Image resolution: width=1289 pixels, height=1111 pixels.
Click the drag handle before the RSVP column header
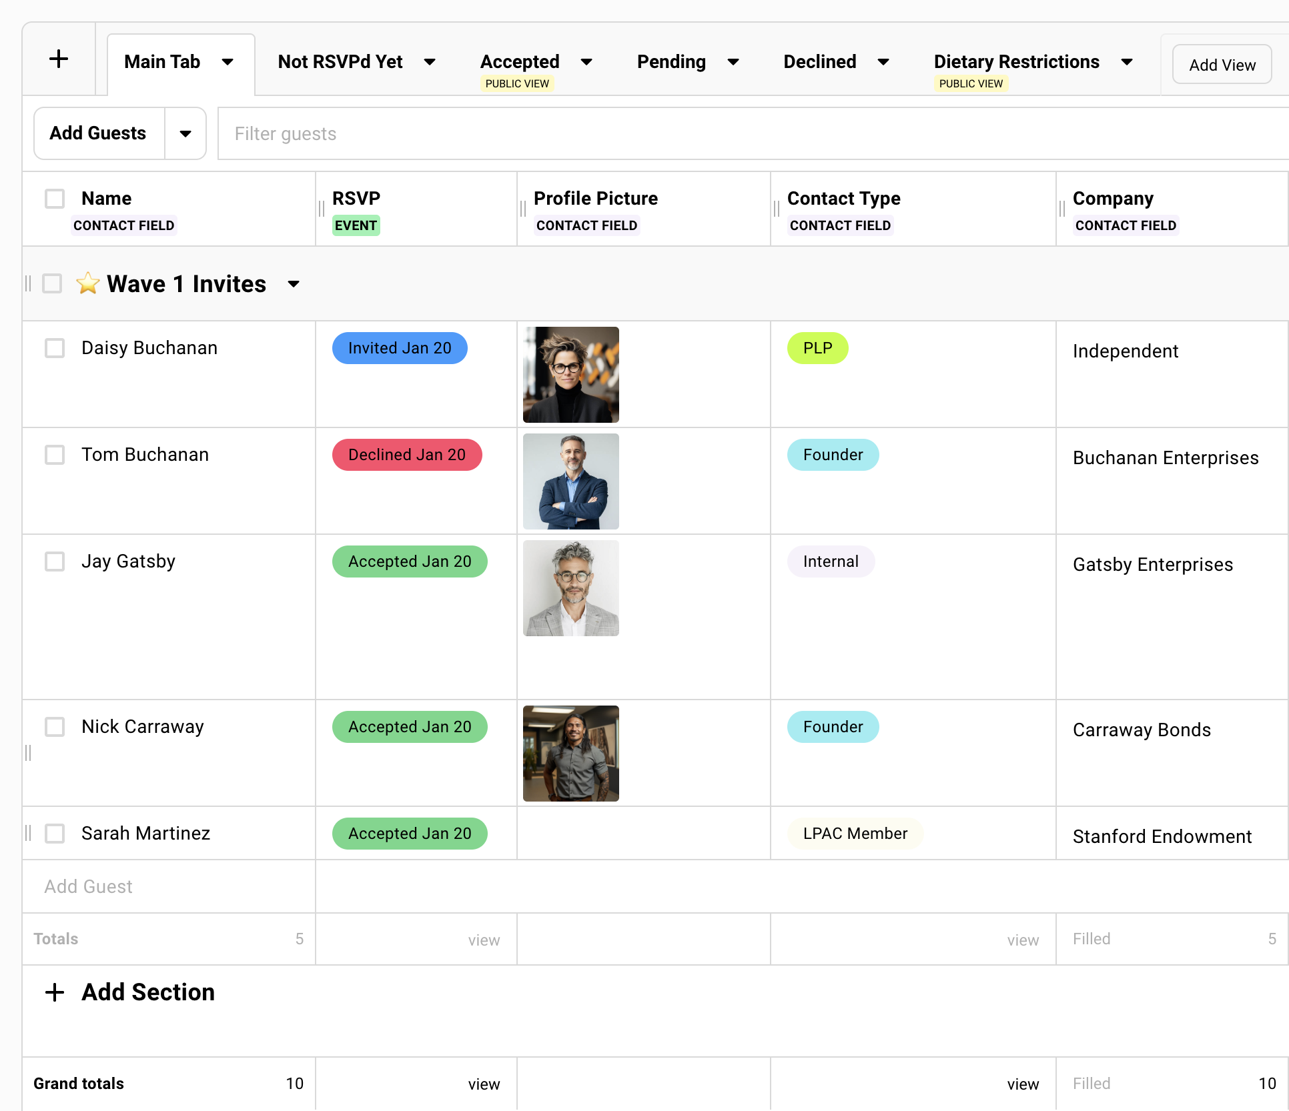320,209
